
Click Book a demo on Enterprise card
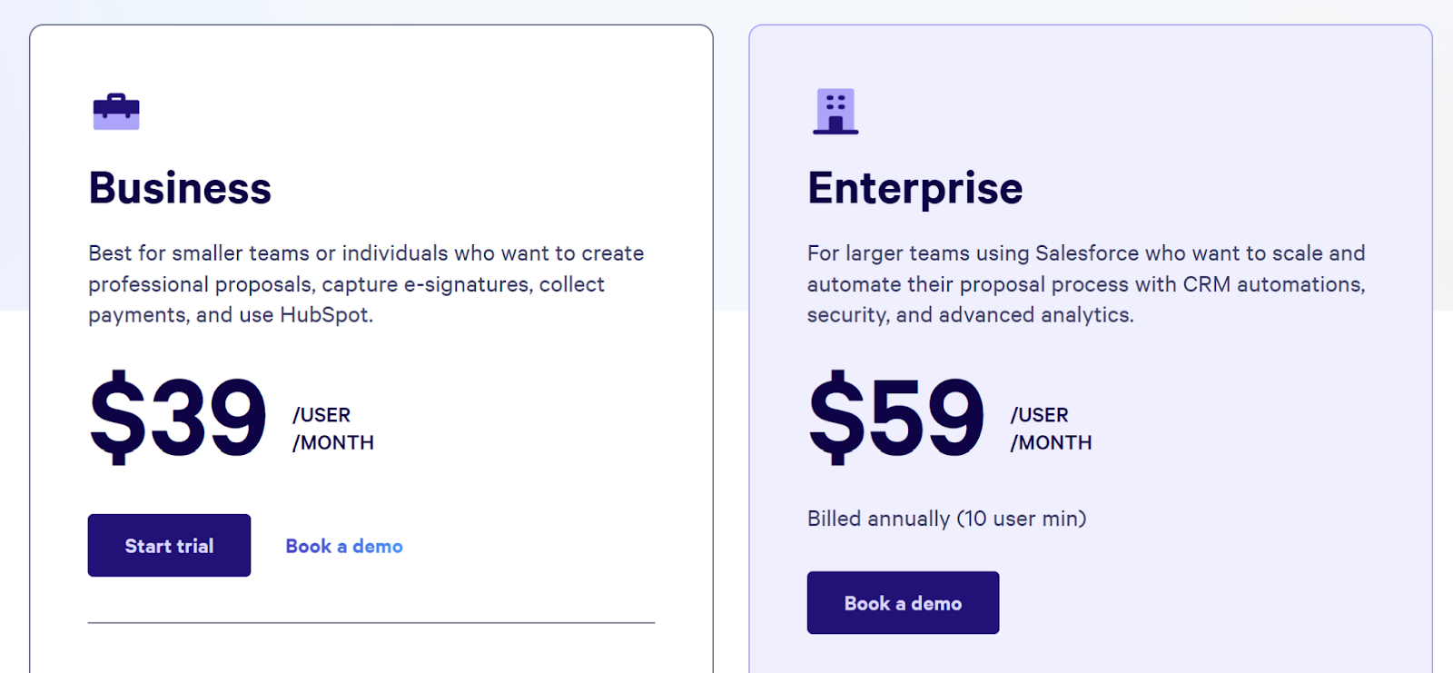pyautogui.click(x=902, y=602)
